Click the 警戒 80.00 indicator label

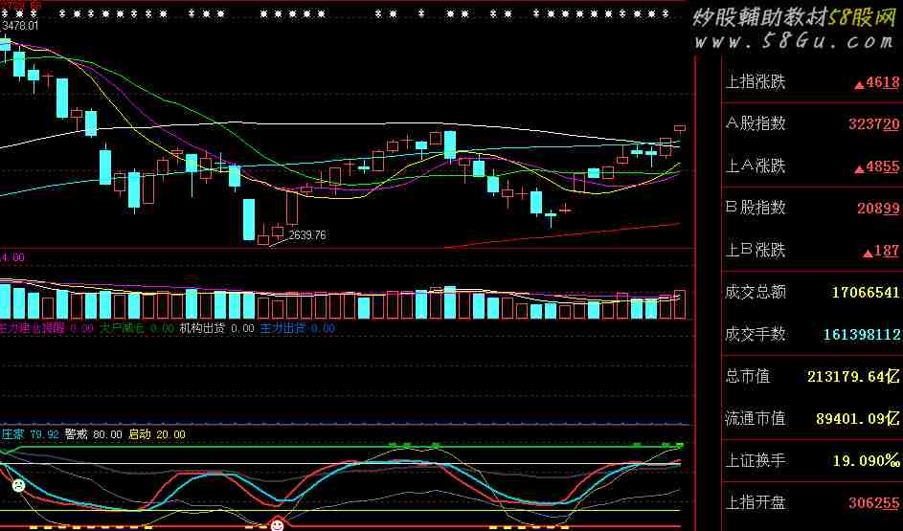[93, 434]
